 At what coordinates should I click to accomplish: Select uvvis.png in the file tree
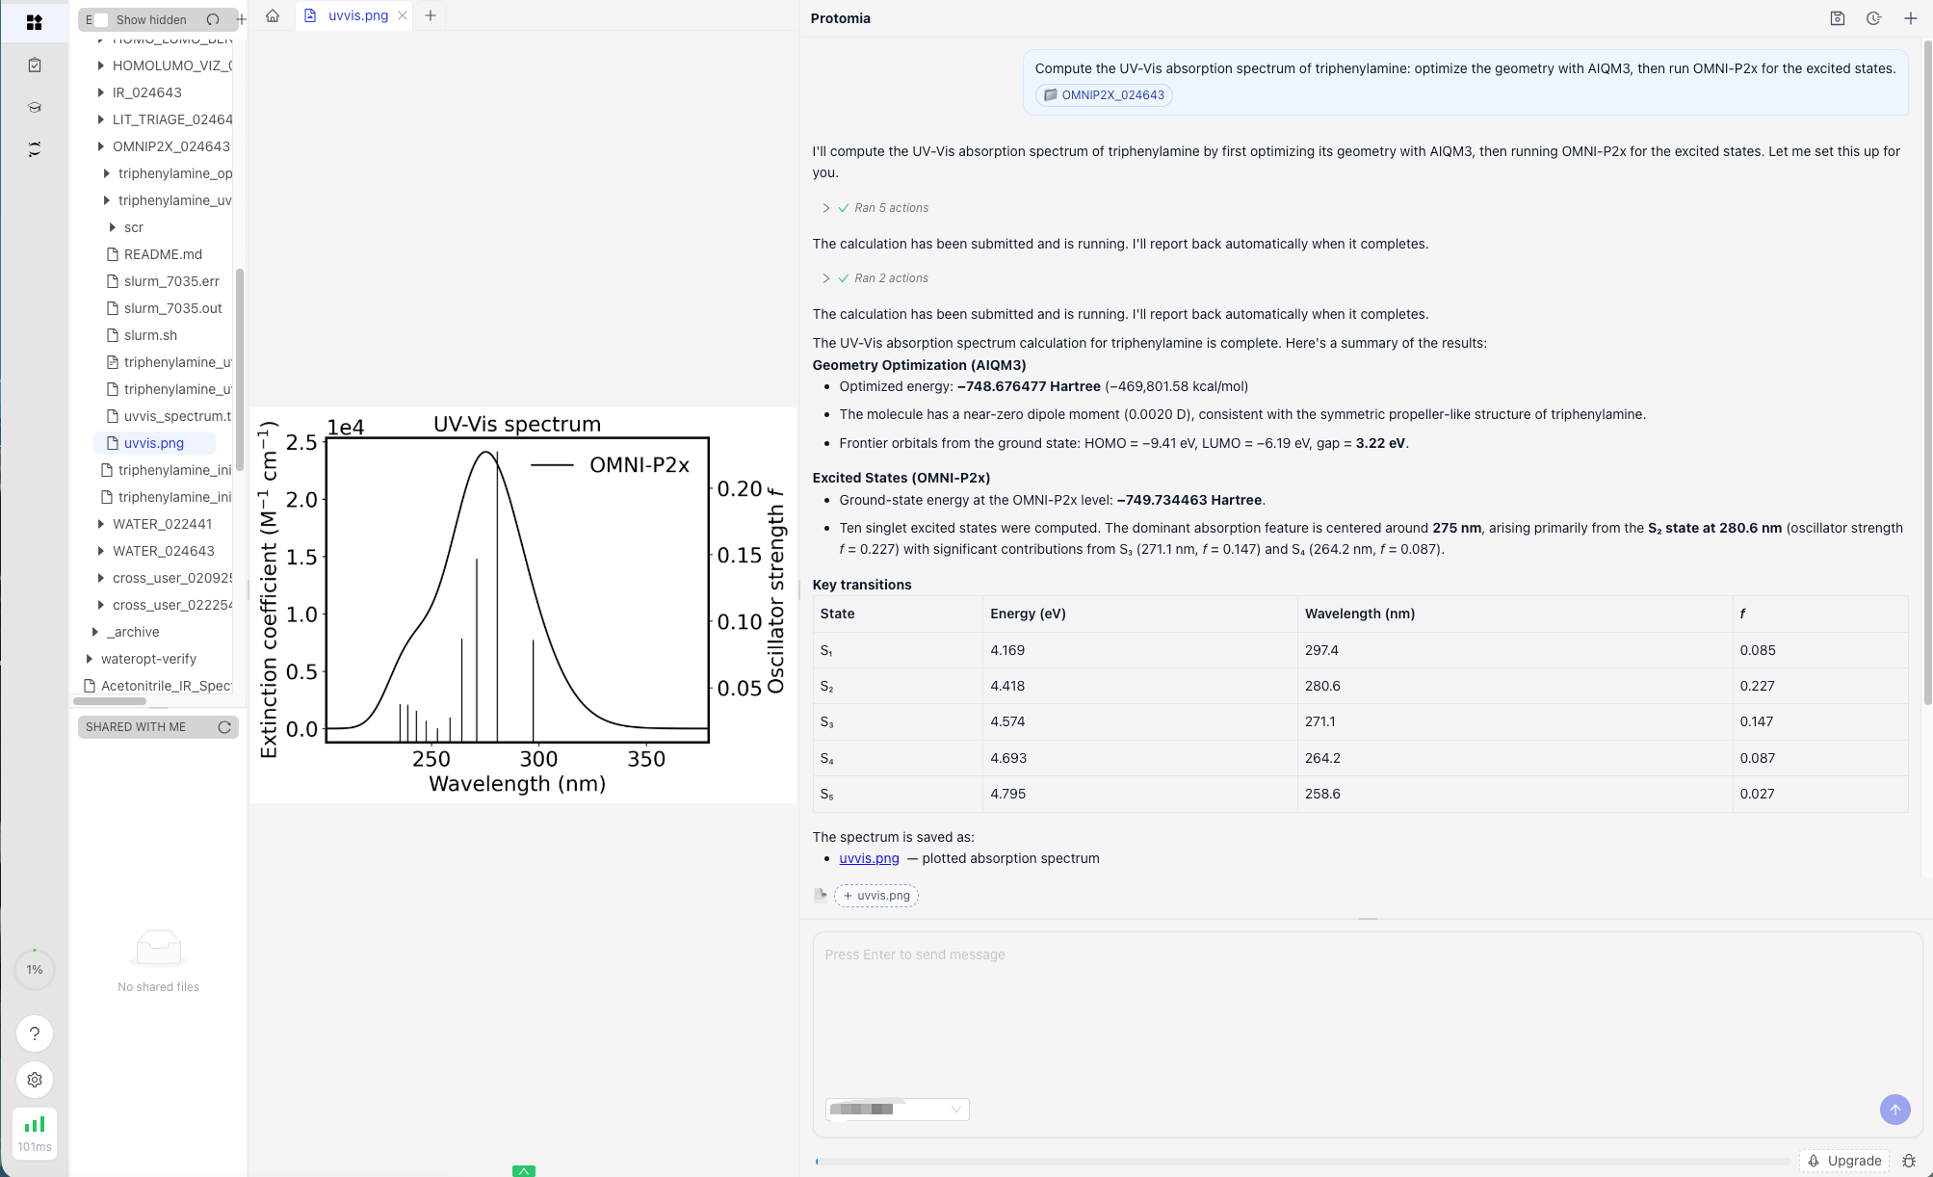coord(154,443)
